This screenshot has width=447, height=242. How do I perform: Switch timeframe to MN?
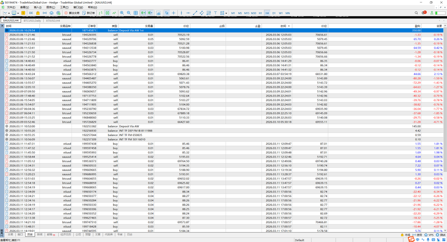click(288, 13)
